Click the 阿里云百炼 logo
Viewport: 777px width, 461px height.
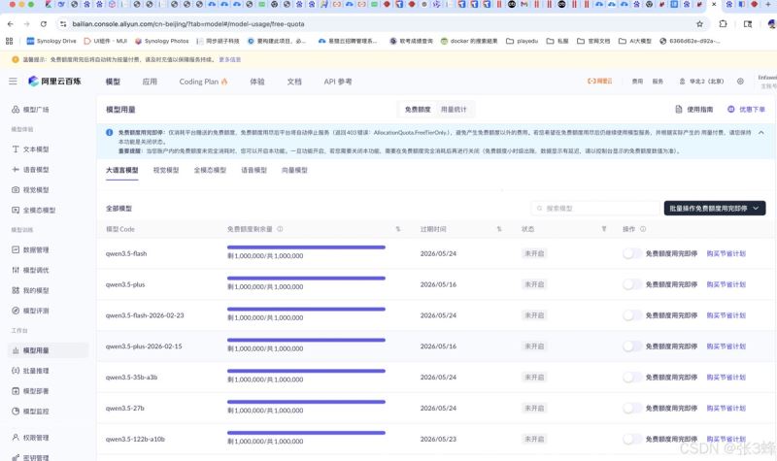tap(54, 82)
